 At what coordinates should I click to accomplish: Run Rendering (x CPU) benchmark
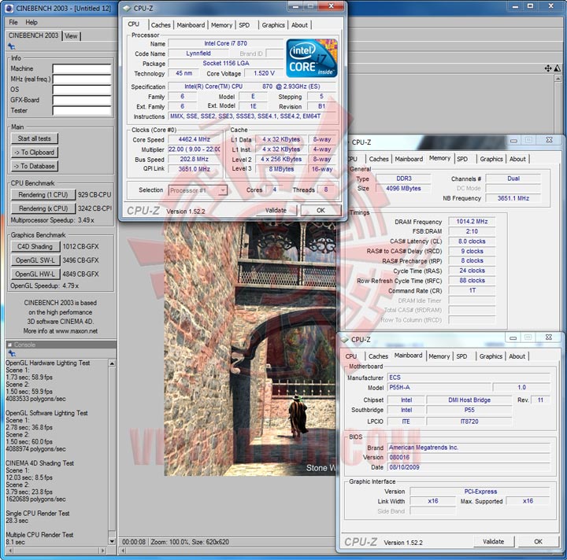pyautogui.click(x=43, y=208)
